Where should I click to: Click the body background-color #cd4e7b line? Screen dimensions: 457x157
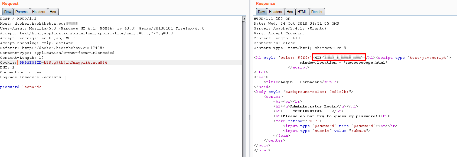(303, 92)
